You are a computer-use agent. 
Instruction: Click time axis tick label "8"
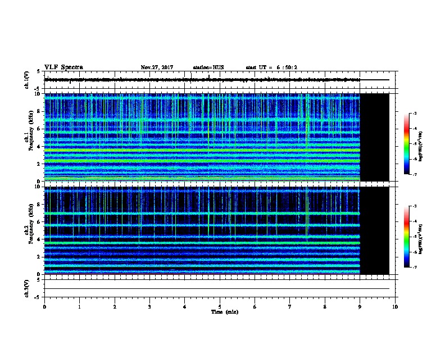(x=325, y=307)
